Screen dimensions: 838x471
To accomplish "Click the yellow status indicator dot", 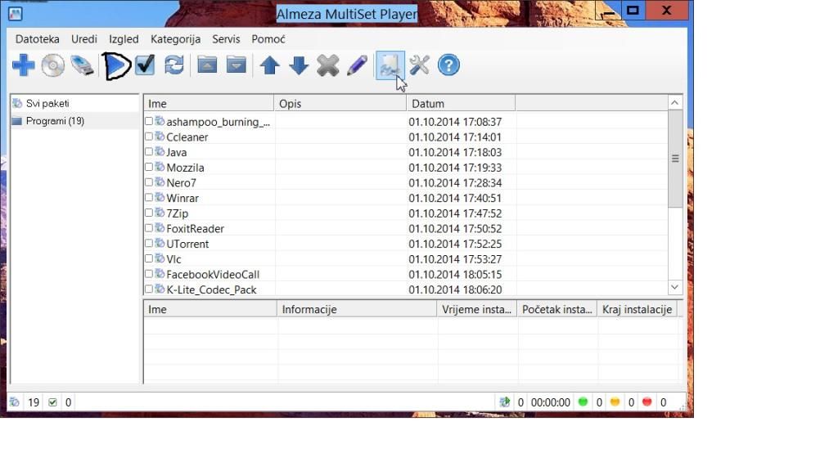I will tap(615, 401).
